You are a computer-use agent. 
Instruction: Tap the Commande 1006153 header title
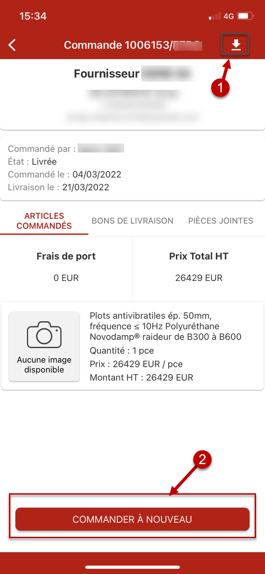(133, 45)
